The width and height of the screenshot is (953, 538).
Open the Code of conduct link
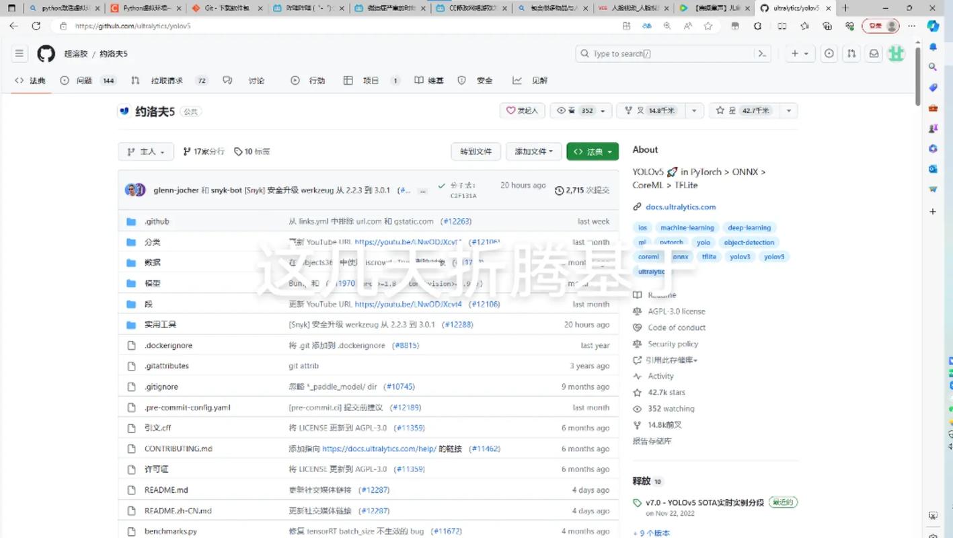coord(677,328)
